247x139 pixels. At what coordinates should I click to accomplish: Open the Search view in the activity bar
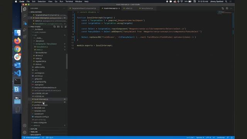pyautogui.click(x=25, y=16)
